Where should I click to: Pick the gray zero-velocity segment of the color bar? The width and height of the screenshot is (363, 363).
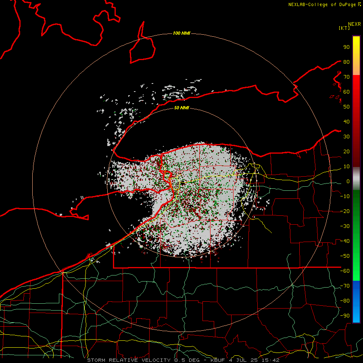[356, 179]
